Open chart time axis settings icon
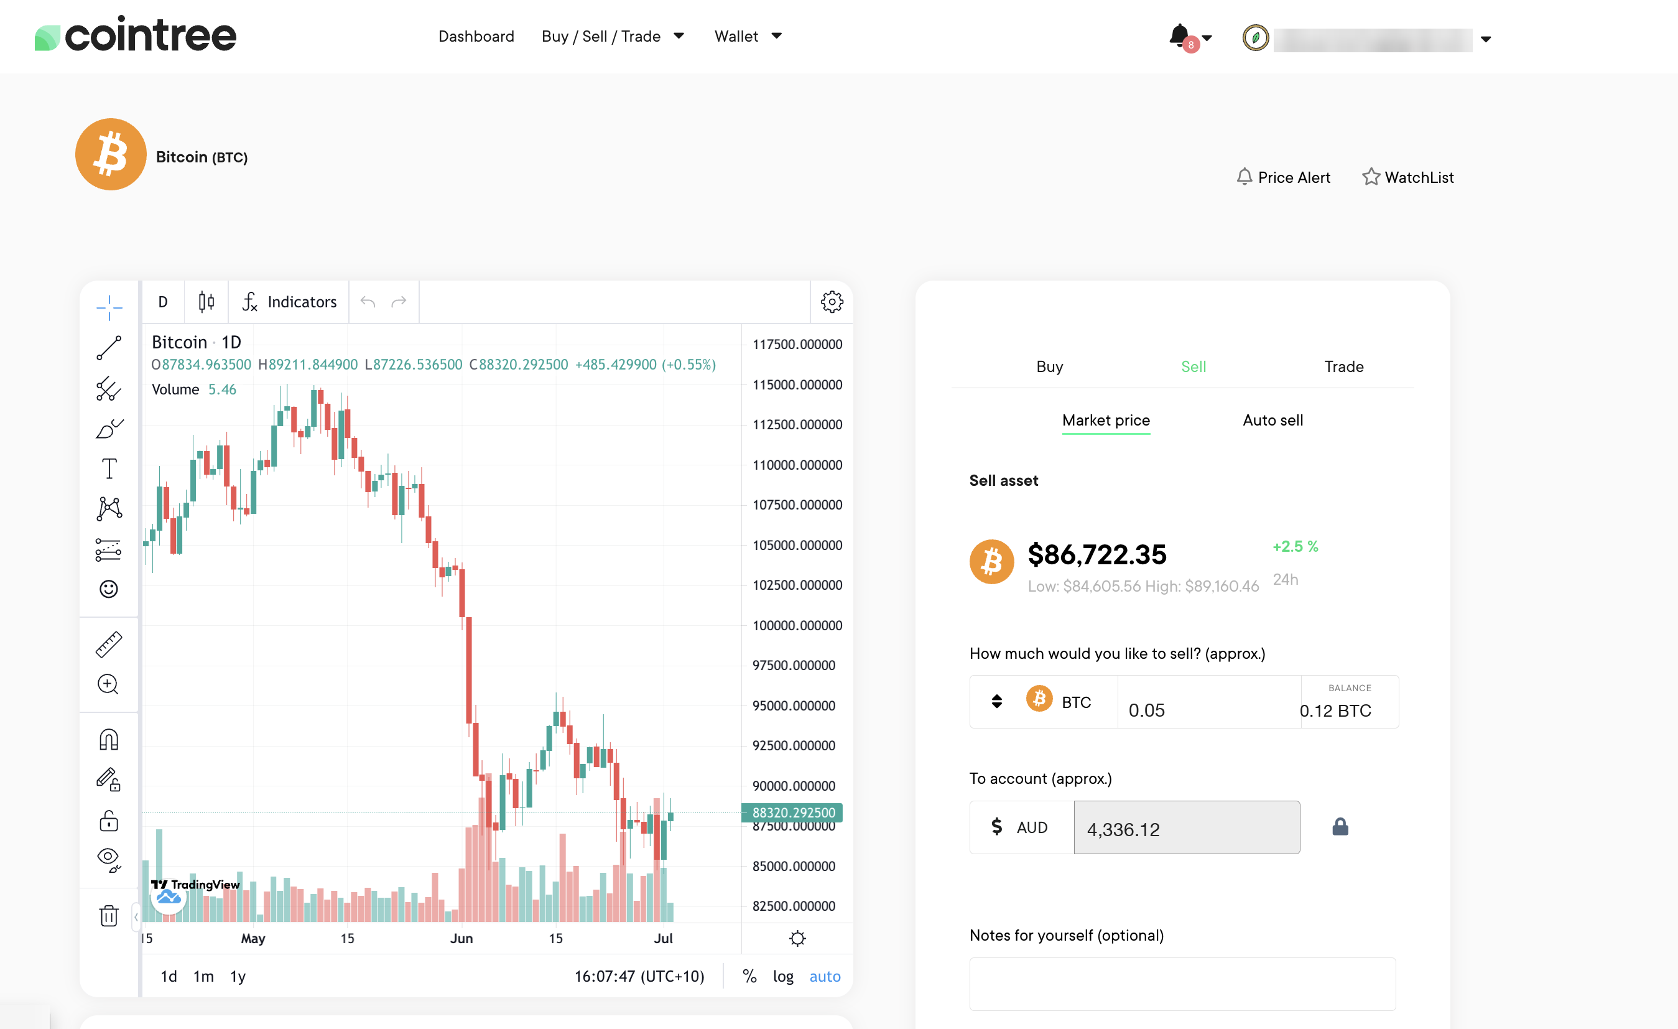The image size is (1678, 1029). coord(797,938)
